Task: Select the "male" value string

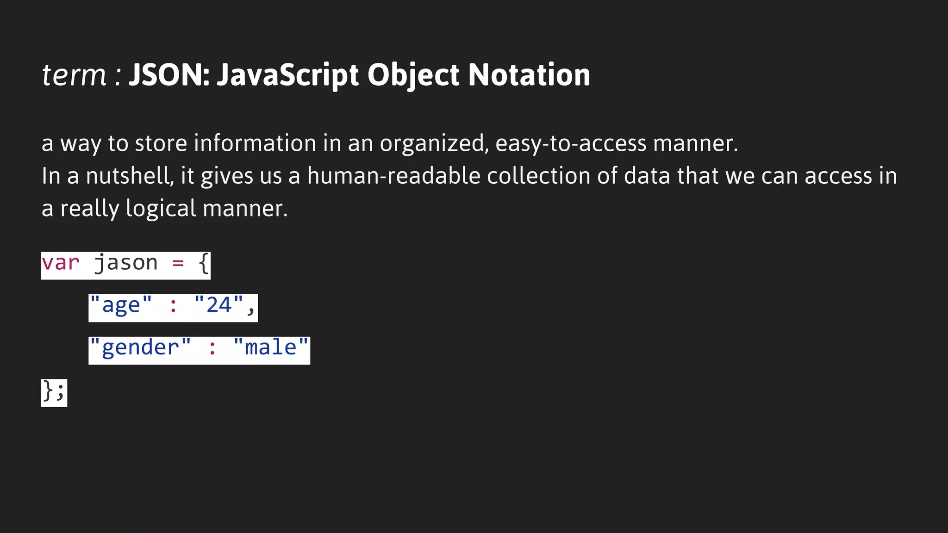Action: click(x=271, y=347)
